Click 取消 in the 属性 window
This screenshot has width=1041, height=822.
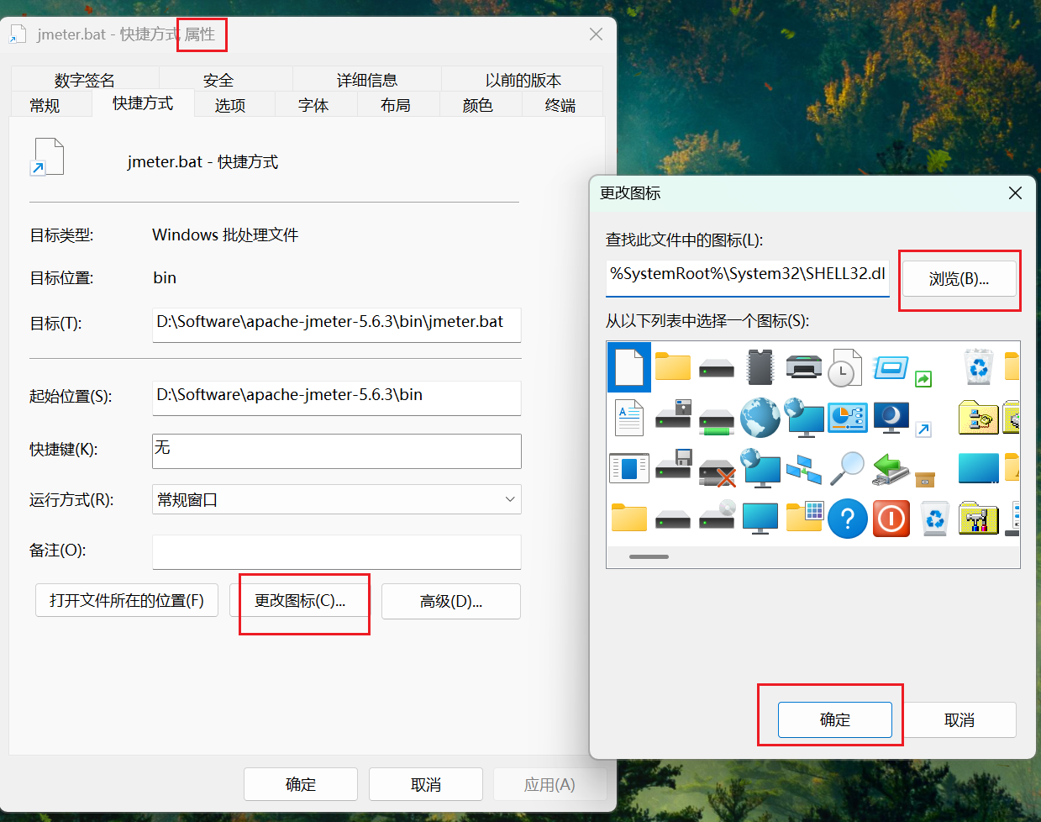[x=426, y=784]
